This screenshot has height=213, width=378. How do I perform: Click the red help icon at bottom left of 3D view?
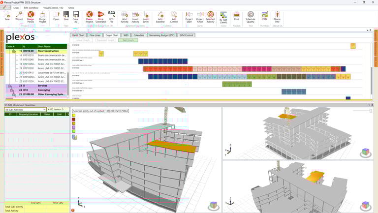[x=73, y=211]
